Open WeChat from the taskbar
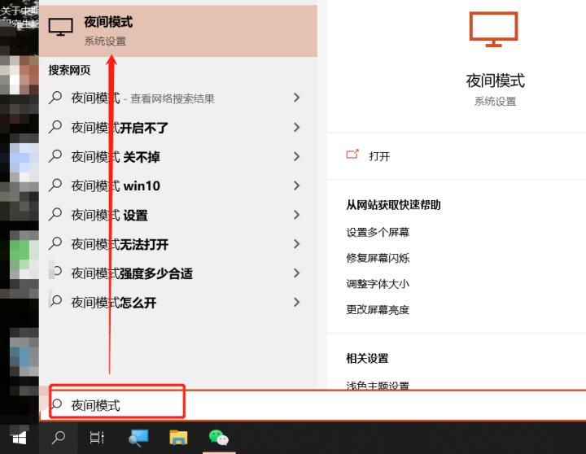 tap(219, 438)
